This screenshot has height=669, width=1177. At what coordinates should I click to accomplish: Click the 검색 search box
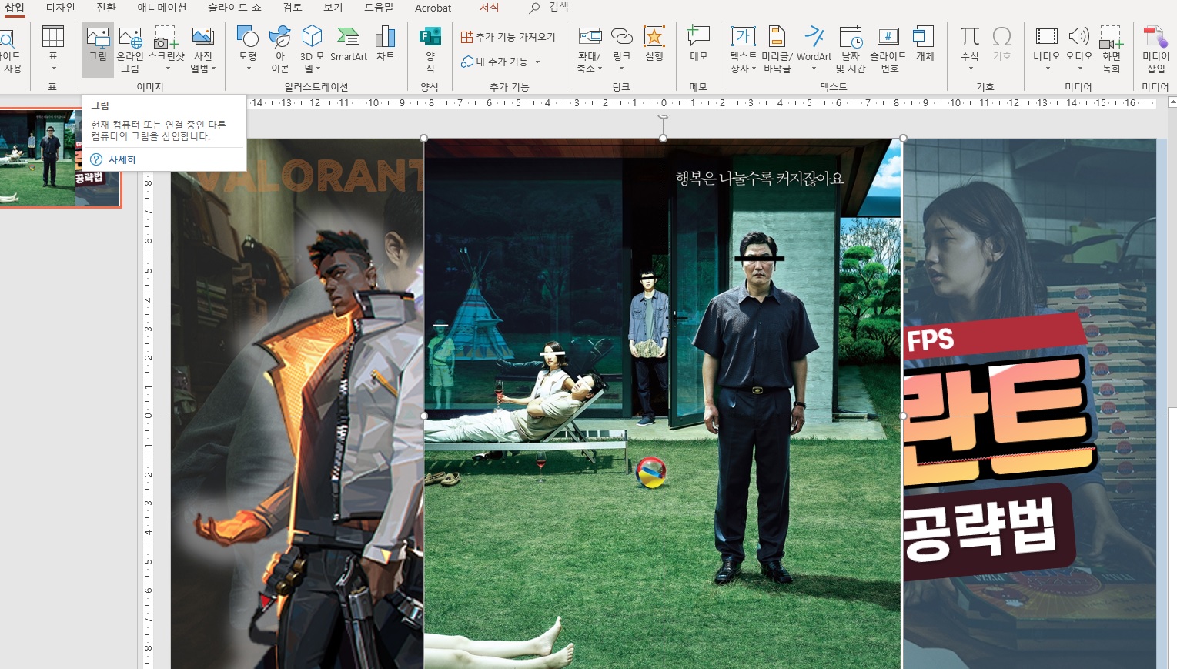tap(558, 7)
